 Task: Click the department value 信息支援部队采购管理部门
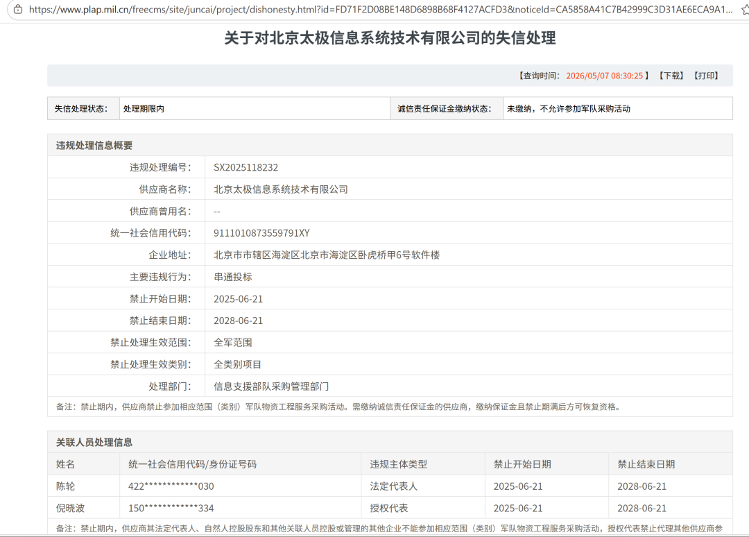pos(271,386)
